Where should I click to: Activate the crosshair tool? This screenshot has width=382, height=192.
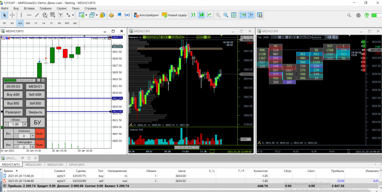pos(12,15)
